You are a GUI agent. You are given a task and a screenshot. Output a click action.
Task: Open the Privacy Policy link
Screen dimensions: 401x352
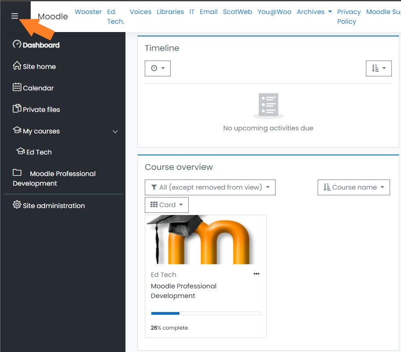coord(349,17)
